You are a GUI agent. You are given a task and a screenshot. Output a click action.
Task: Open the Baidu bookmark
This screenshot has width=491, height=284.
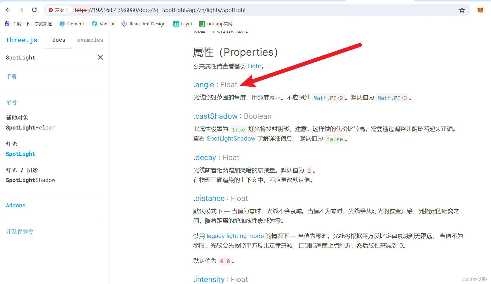[x=28, y=24]
